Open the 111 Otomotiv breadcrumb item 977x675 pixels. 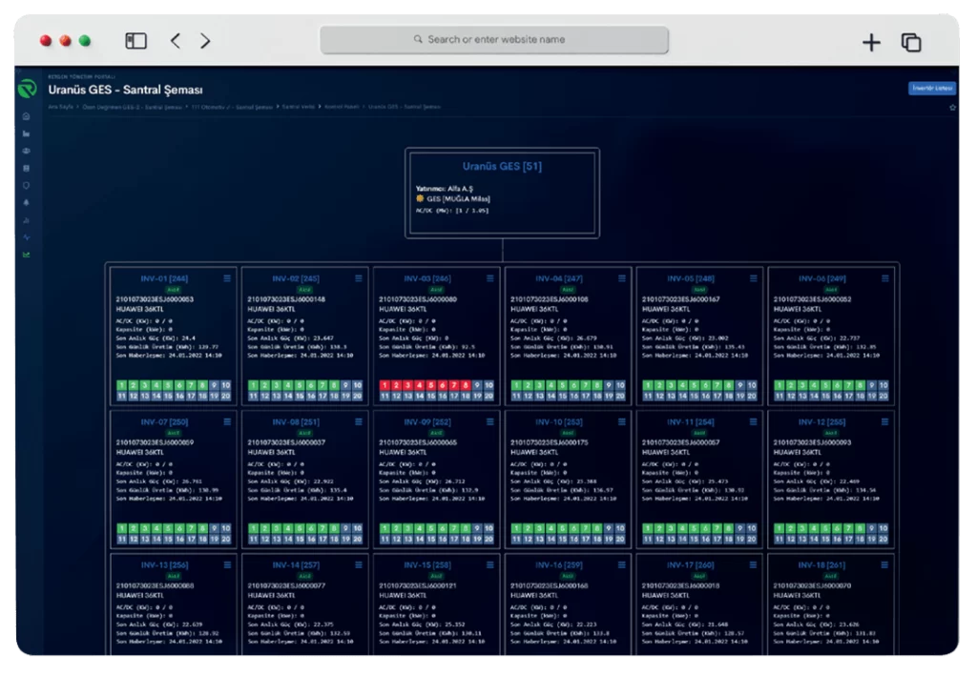tap(232, 107)
